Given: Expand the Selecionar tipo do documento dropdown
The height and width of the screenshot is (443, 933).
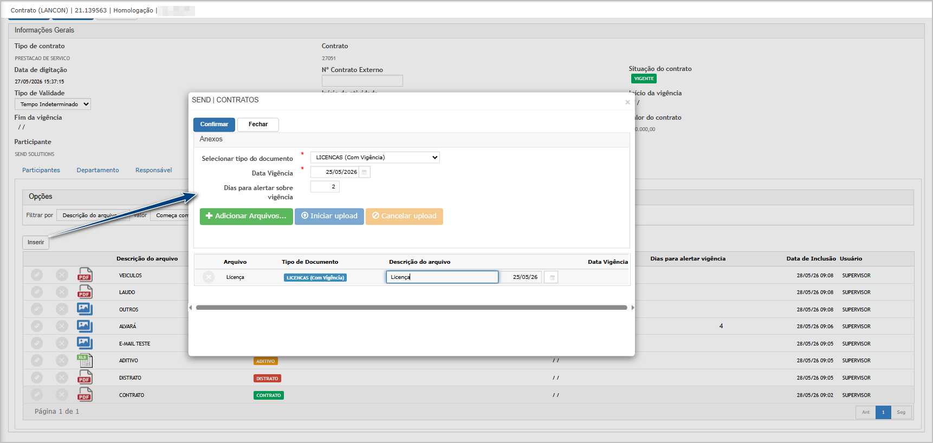Looking at the screenshot, I should point(375,158).
